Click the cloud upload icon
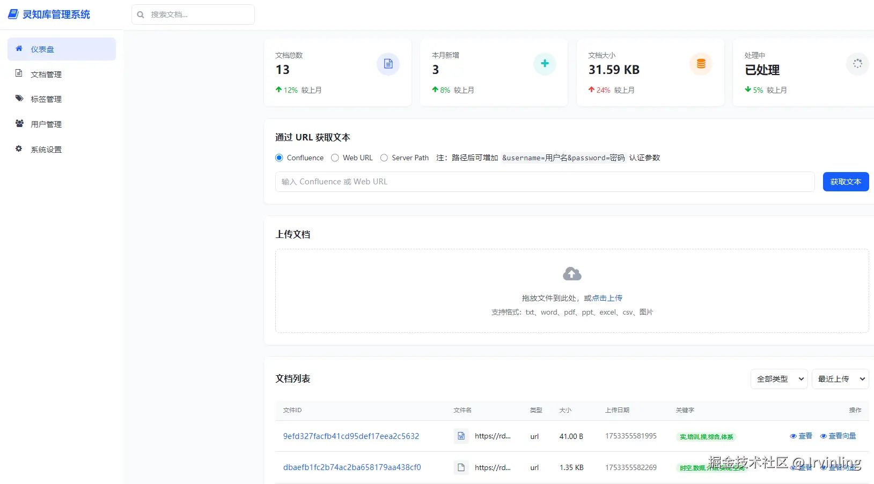The image size is (874, 484). (x=572, y=274)
